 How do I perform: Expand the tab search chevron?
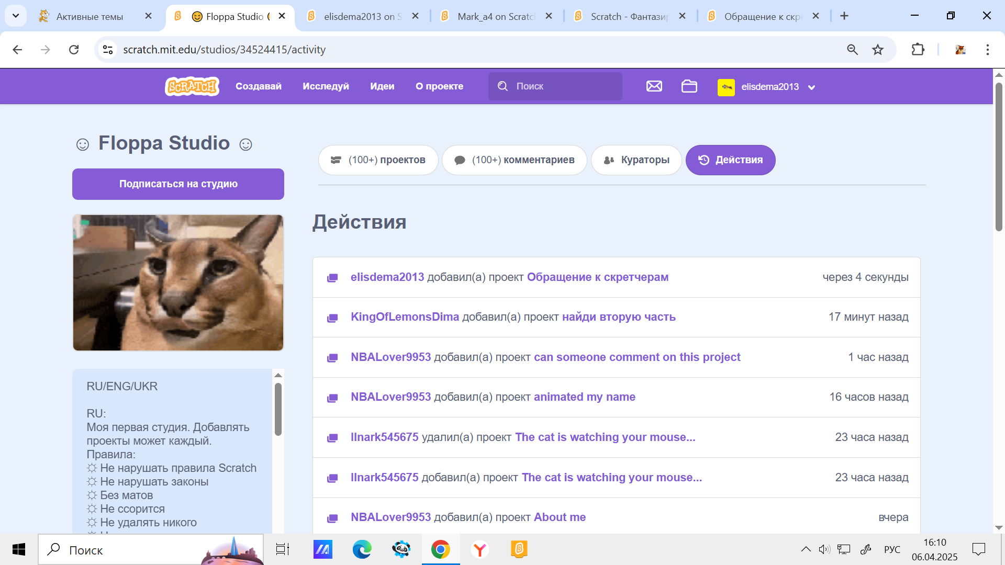[x=16, y=16]
